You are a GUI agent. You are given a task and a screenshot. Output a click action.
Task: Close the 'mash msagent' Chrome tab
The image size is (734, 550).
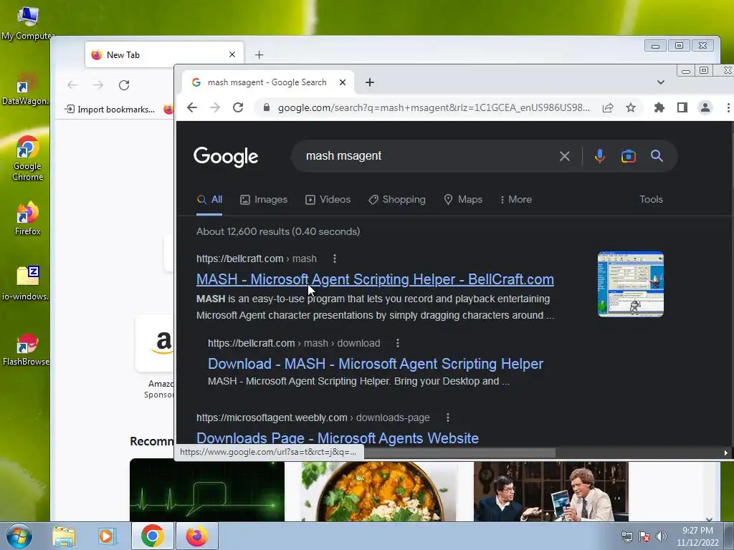pos(343,82)
